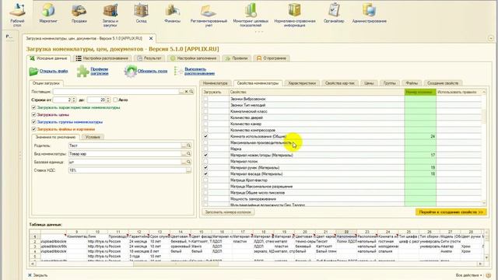Screen dimensions: 498x280
Task: Click the Заполнить номера колонок button
Action: 228,212
